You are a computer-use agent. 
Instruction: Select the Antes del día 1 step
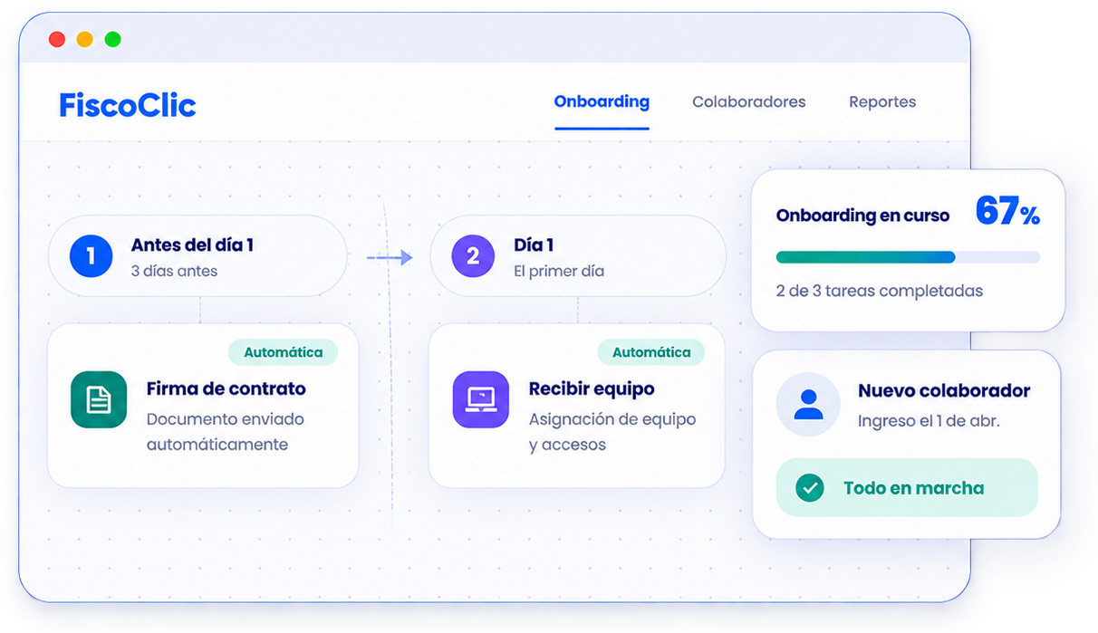tap(197, 256)
